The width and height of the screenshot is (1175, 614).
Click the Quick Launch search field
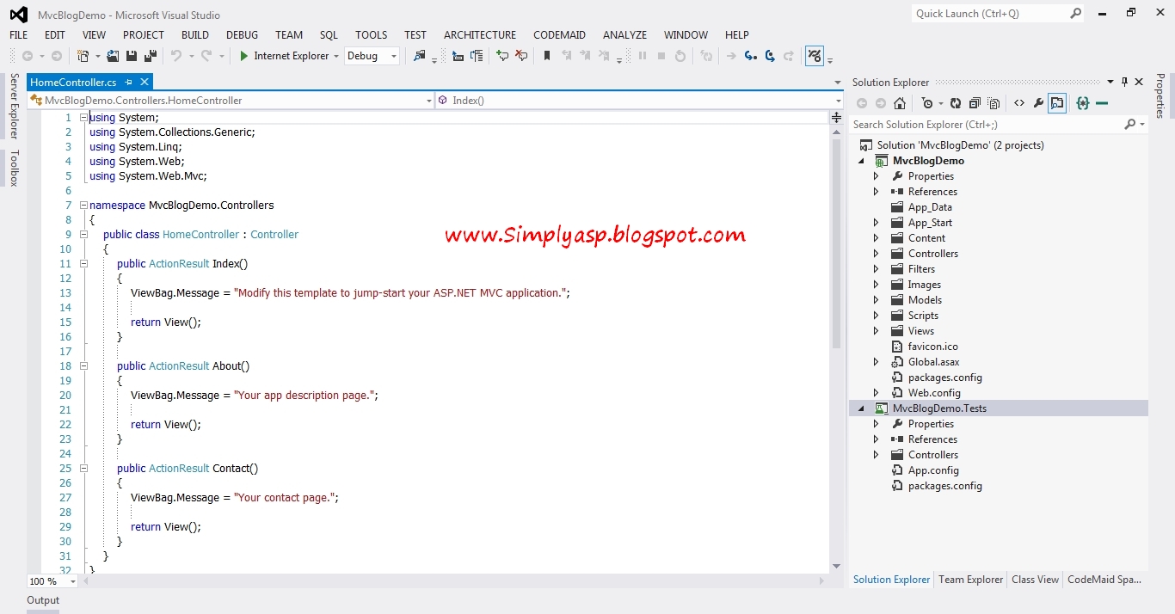click(x=989, y=13)
